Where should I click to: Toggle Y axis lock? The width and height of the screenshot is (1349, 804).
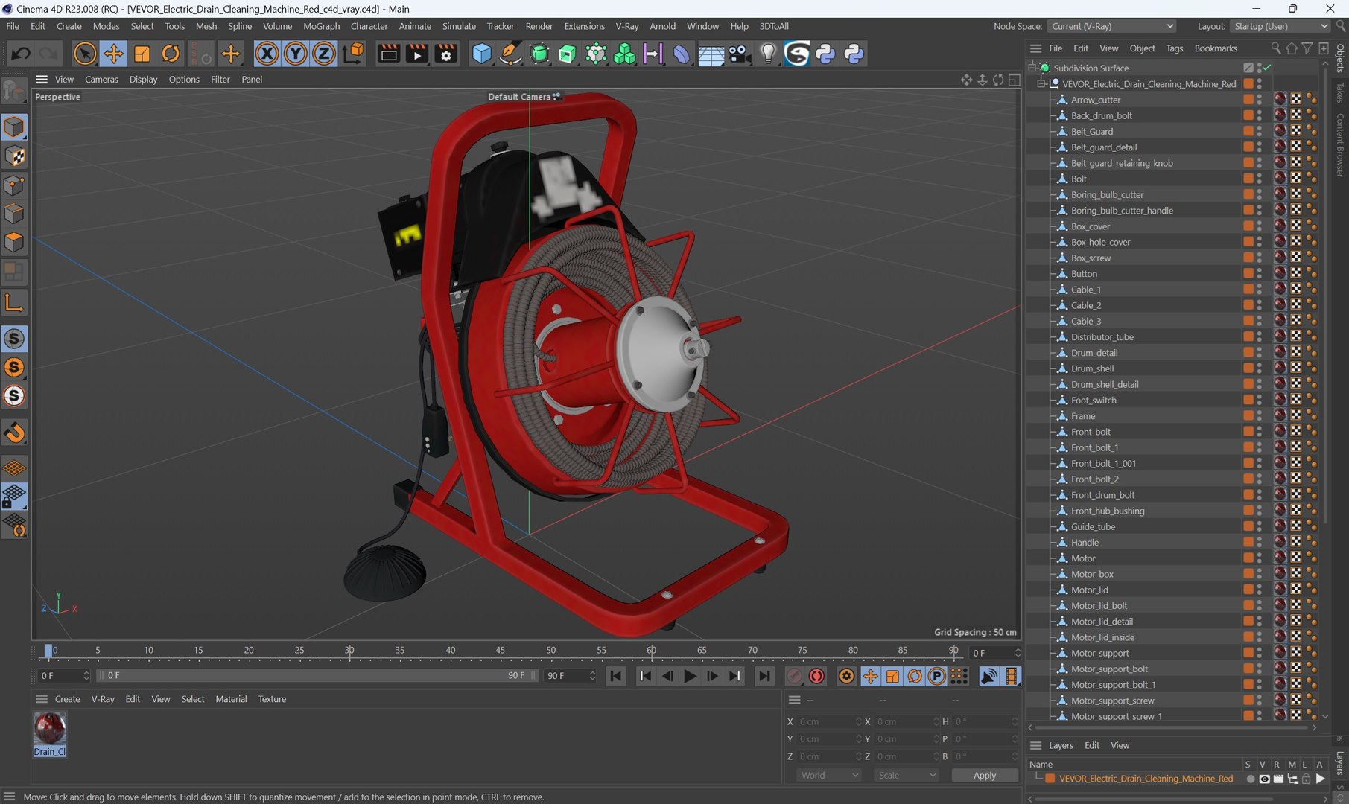pyautogui.click(x=296, y=54)
